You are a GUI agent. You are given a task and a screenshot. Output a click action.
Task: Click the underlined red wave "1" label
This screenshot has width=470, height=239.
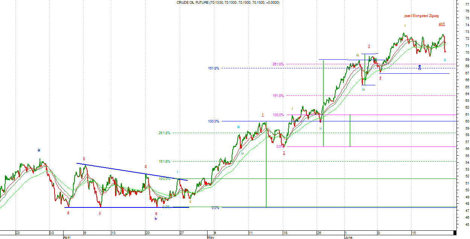[x=263, y=115]
